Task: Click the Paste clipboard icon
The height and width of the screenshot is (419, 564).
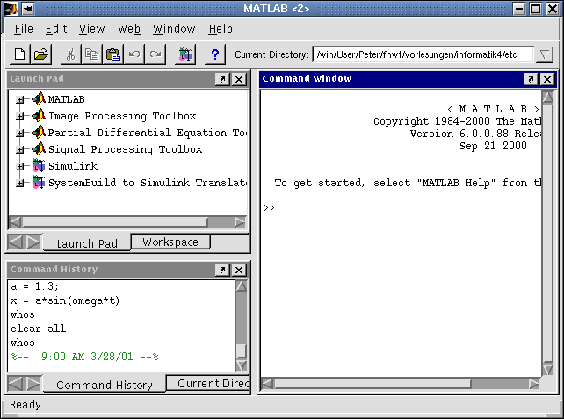Action: click(x=112, y=54)
